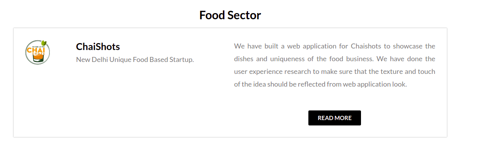Click the green leaf on the ChaiShots logo

44,43
